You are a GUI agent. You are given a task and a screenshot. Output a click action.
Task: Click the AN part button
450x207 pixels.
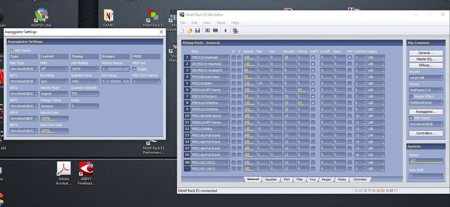click(x=187, y=162)
